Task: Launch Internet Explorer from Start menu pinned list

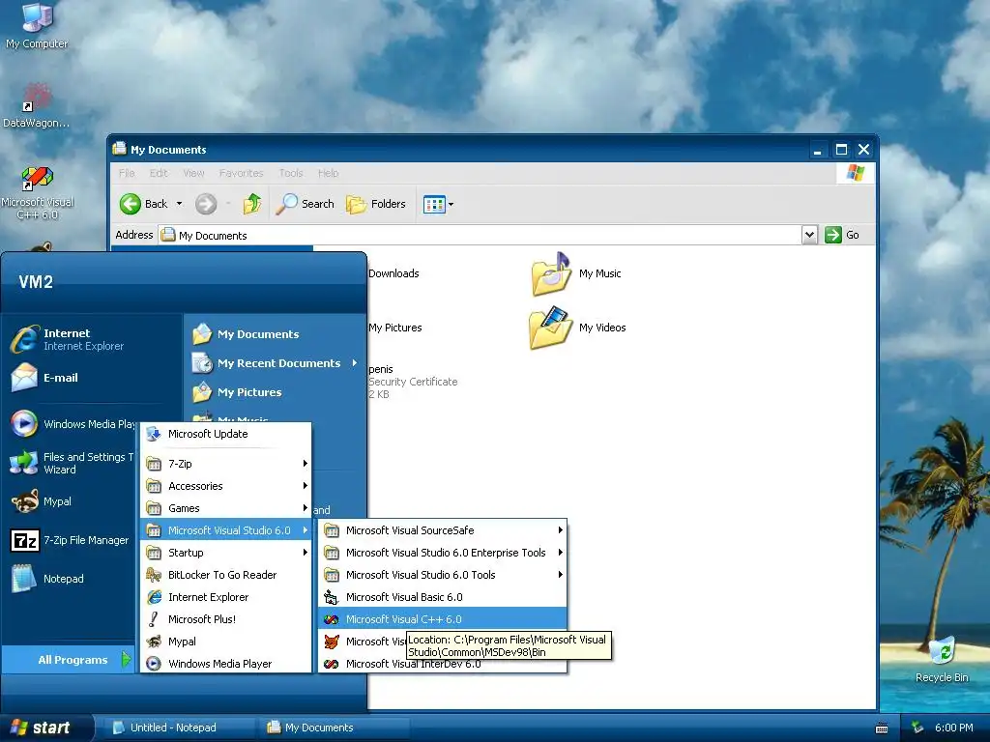Action: pyautogui.click(x=69, y=339)
